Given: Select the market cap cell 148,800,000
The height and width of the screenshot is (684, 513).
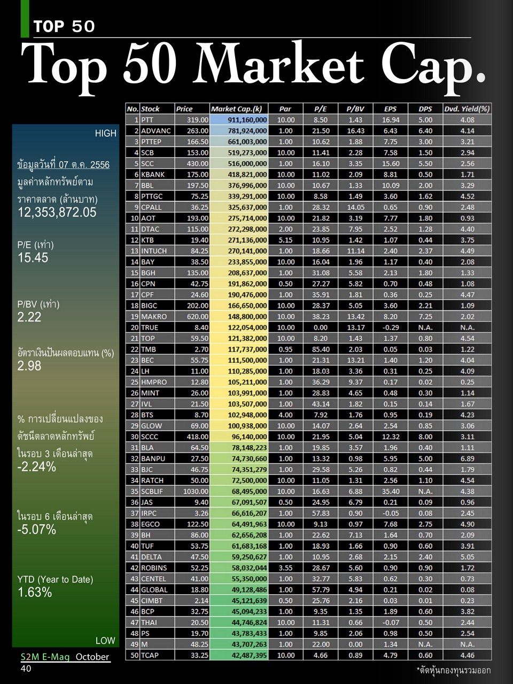Looking at the screenshot, I should coord(239,316).
